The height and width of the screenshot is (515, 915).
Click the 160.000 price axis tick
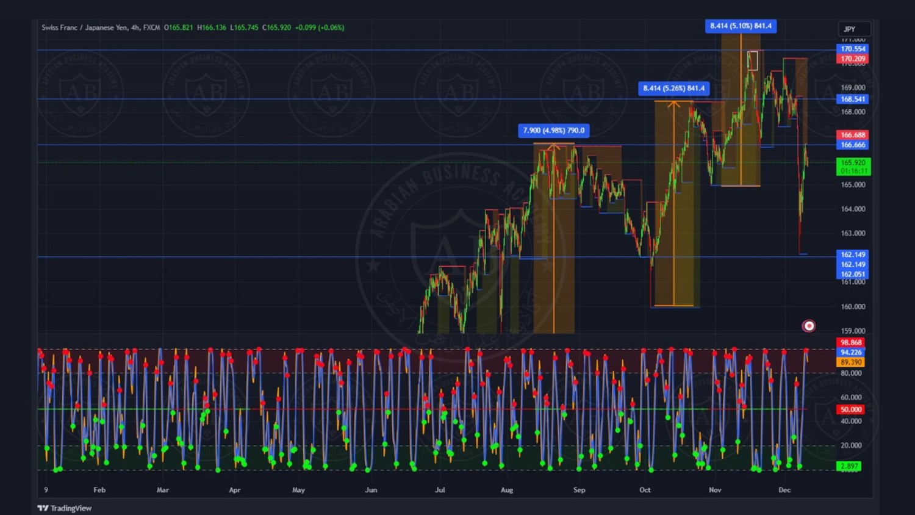(x=853, y=307)
